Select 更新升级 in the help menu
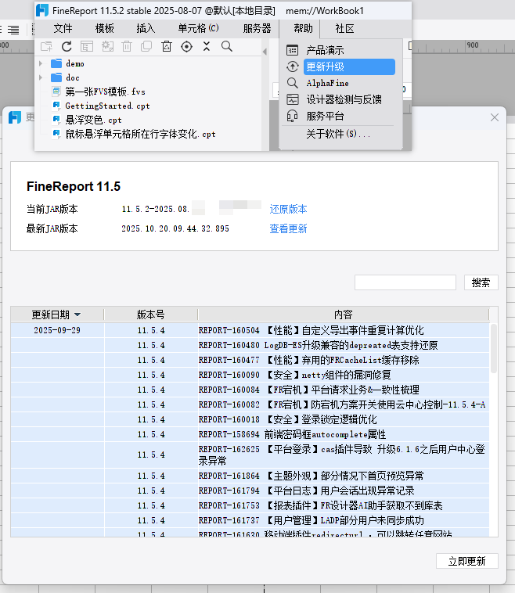This screenshot has height=593, width=515. click(326, 67)
